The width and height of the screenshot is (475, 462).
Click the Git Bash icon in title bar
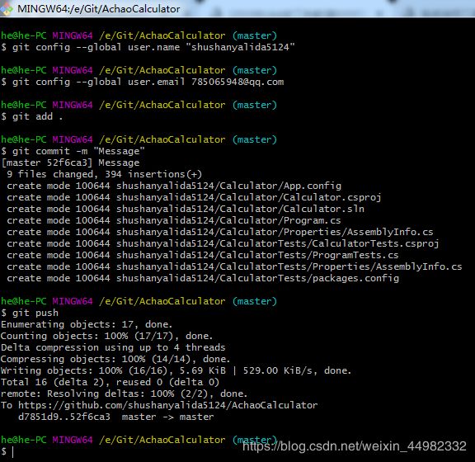(x=6, y=8)
